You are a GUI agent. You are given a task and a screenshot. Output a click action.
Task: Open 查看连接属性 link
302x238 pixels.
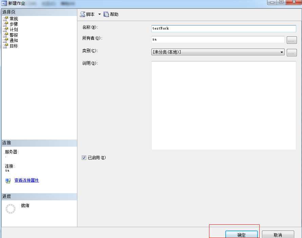click(x=26, y=180)
